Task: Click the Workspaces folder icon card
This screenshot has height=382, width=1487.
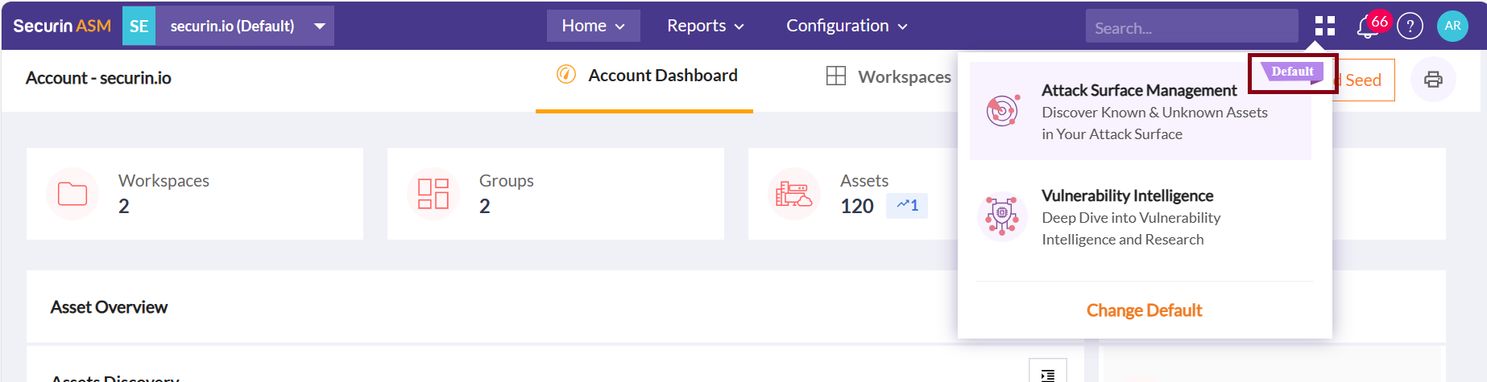Action: (72, 194)
